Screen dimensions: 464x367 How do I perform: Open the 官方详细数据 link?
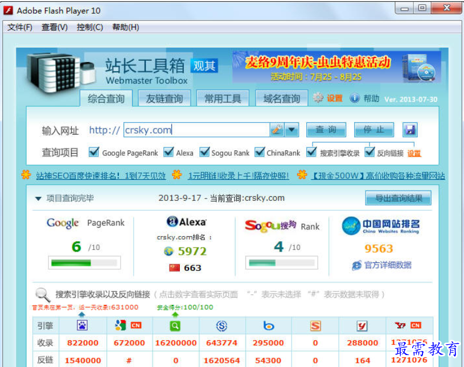[388, 265]
